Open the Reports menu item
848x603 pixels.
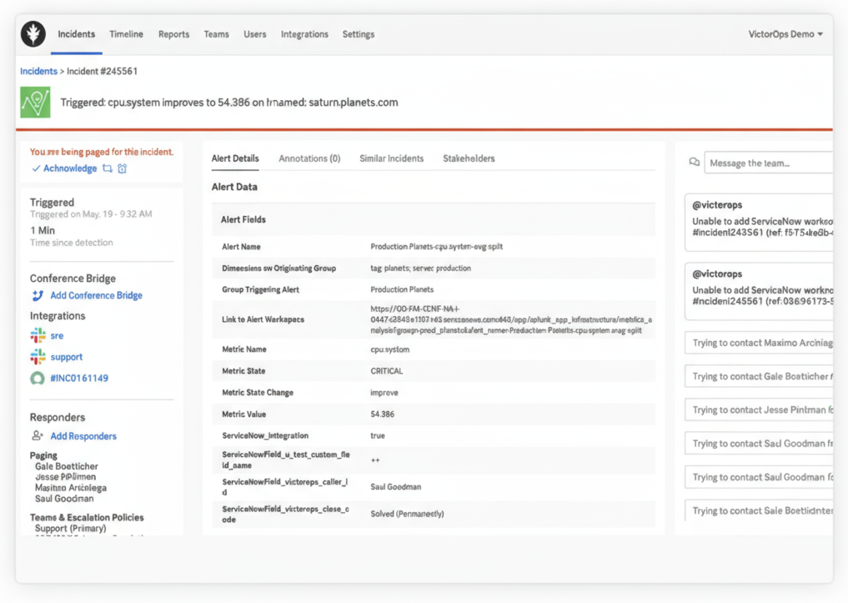(173, 34)
